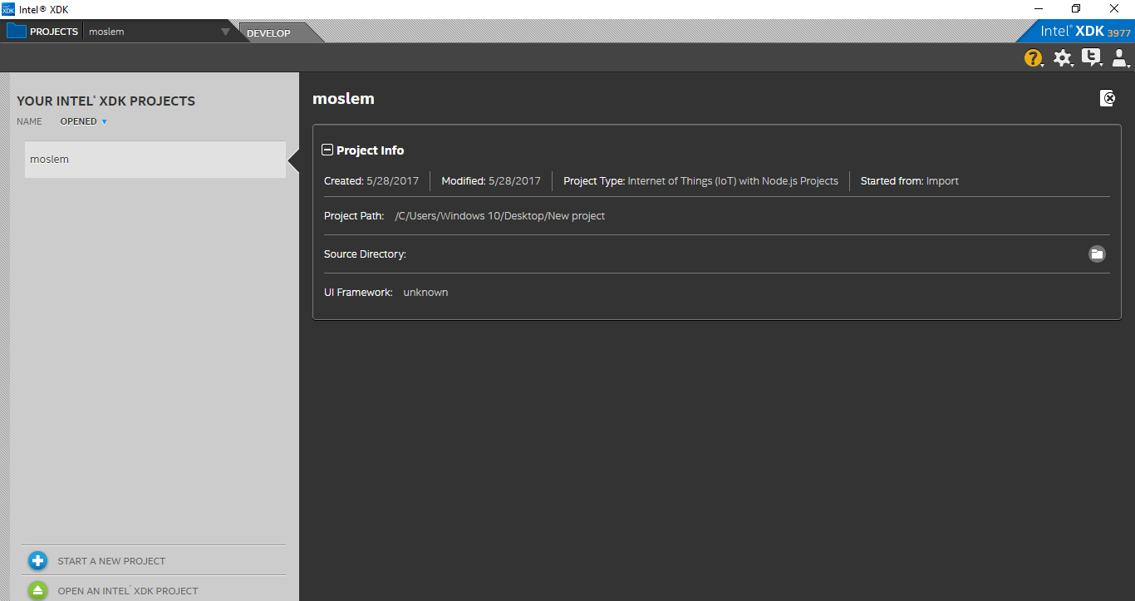Viewport: 1135px width, 601px height.
Task: Open the user account icon
Action: click(x=1120, y=57)
